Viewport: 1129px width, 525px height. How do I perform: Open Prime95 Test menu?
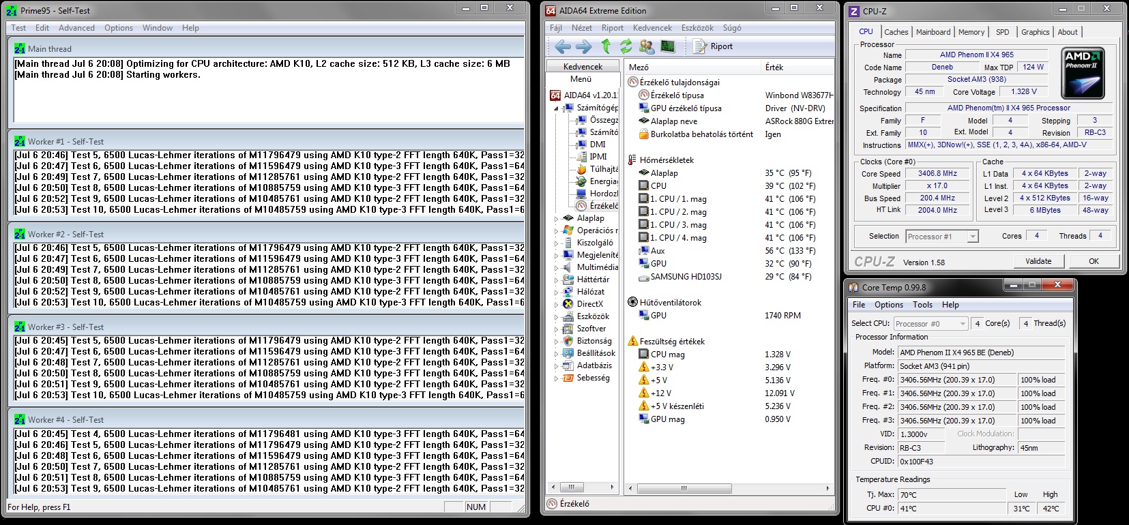[x=18, y=28]
